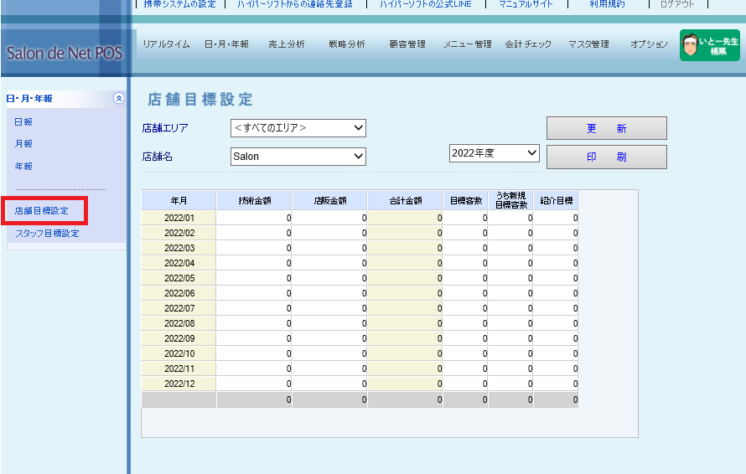Click the 目標客数 field for 2022/06
The width and height of the screenshot is (746, 474).
[x=465, y=293]
